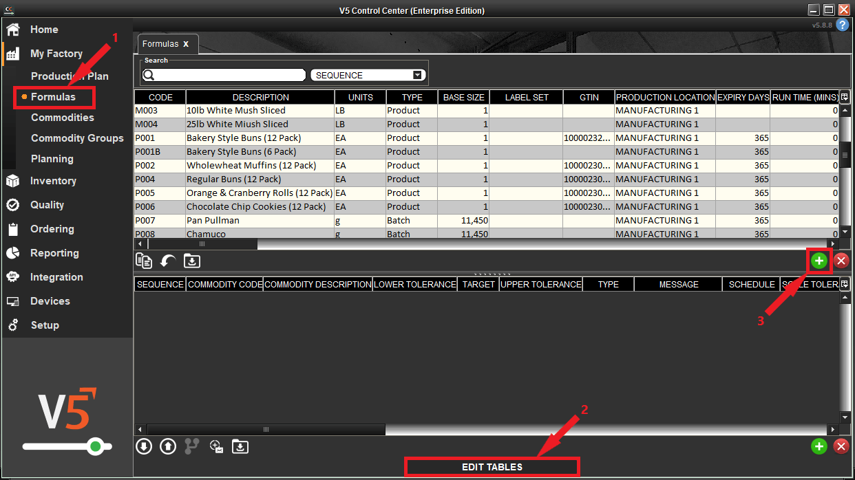
Task: Click the red delete formula button
Action: (841, 261)
